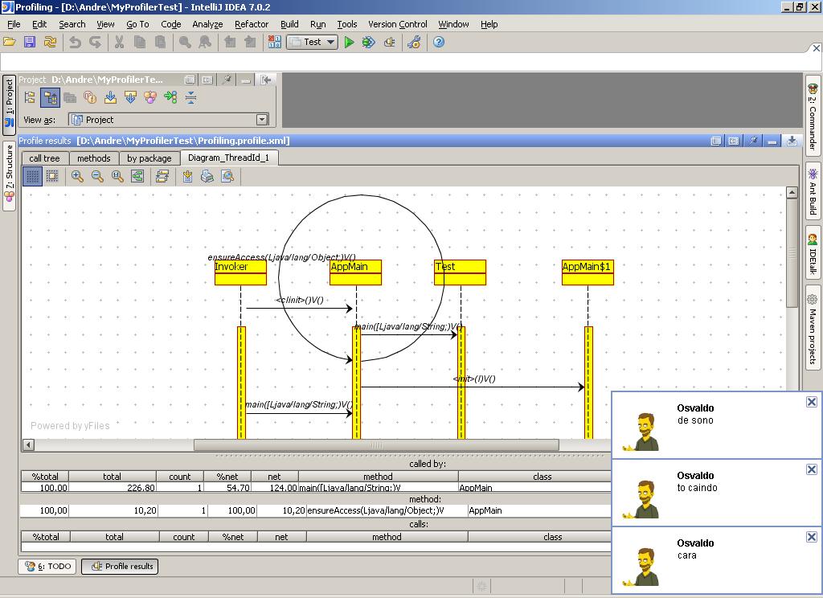Run the Test configuration
The width and height of the screenshot is (823, 598).
[x=349, y=42]
